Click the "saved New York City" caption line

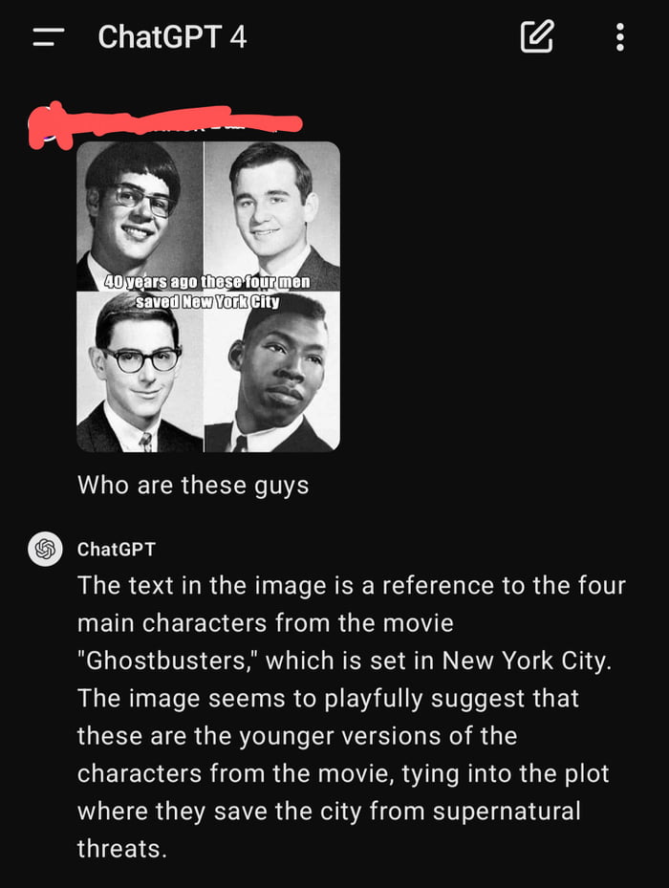(207, 301)
